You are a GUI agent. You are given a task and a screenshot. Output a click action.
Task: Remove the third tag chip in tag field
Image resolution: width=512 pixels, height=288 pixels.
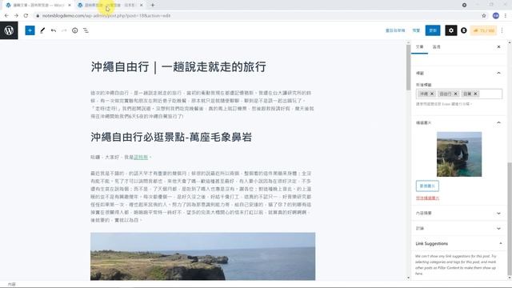tap(475, 94)
